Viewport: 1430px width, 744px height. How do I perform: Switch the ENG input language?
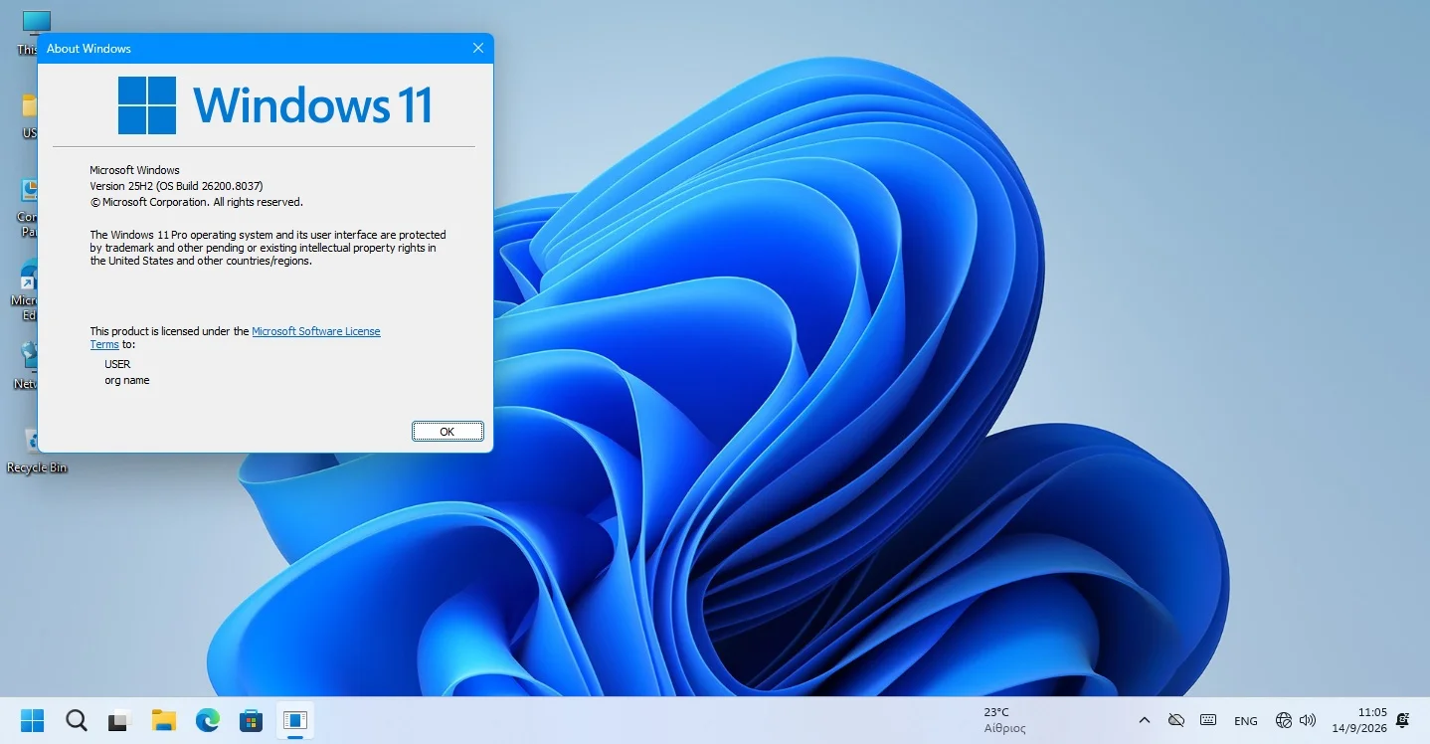pyautogui.click(x=1245, y=721)
